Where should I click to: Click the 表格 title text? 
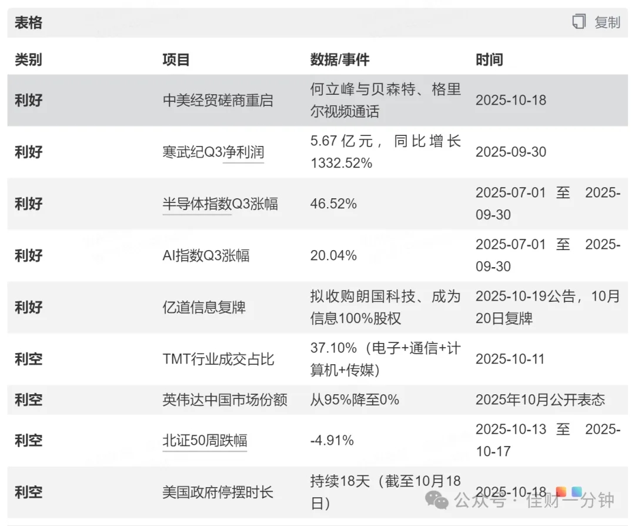pyautogui.click(x=28, y=22)
